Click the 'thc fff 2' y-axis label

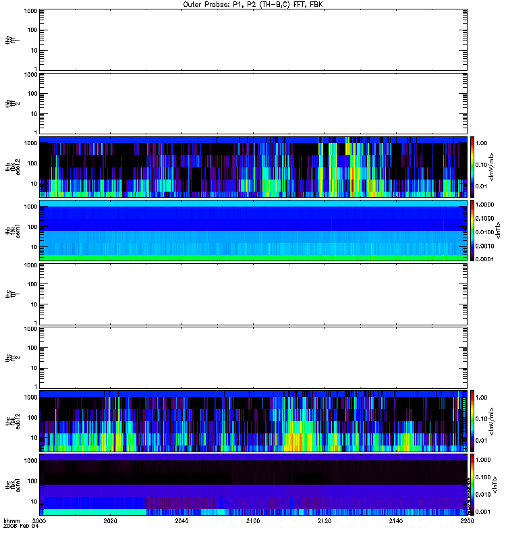tap(13, 358)
